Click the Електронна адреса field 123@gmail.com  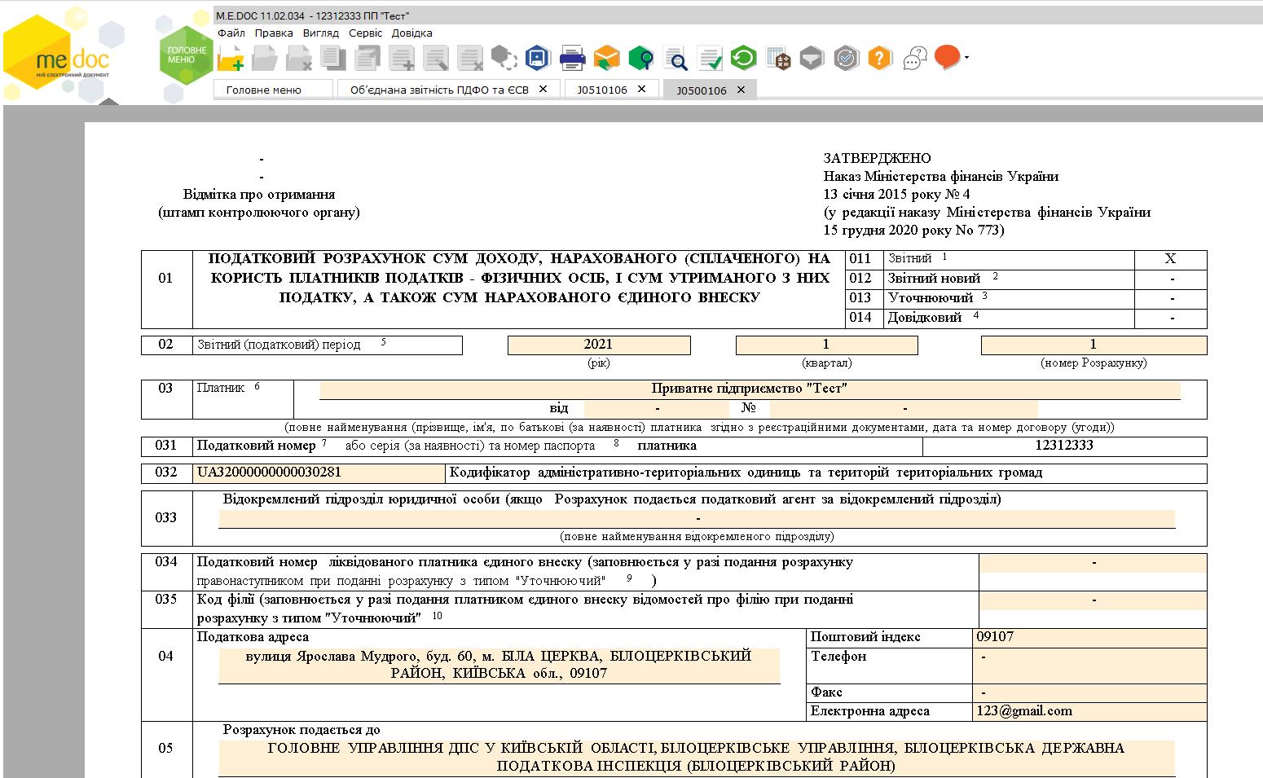click(x=1089, y=711)
